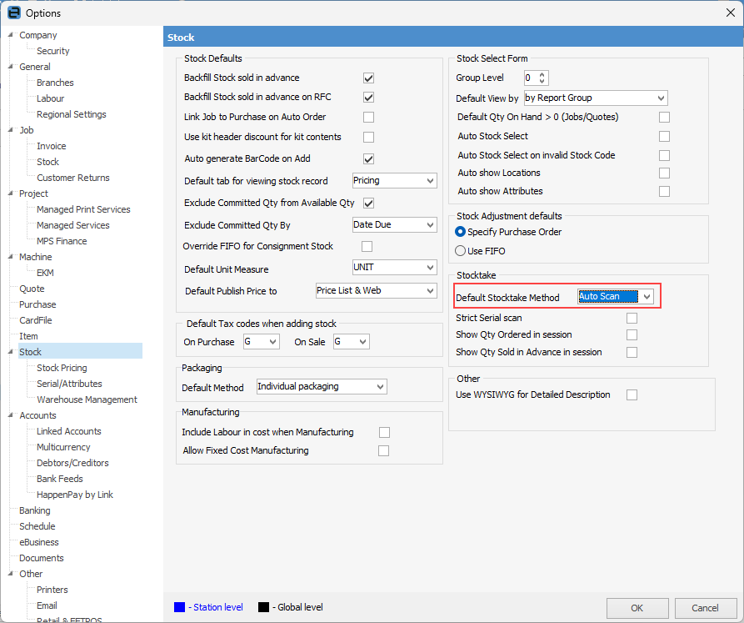The image size is (744, 623).
Task: Open Purchase options page
Action: 37,304
